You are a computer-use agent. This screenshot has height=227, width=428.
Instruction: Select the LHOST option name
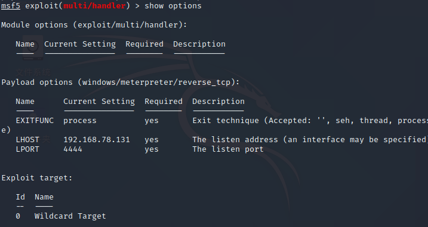click(x=27, y=140)
